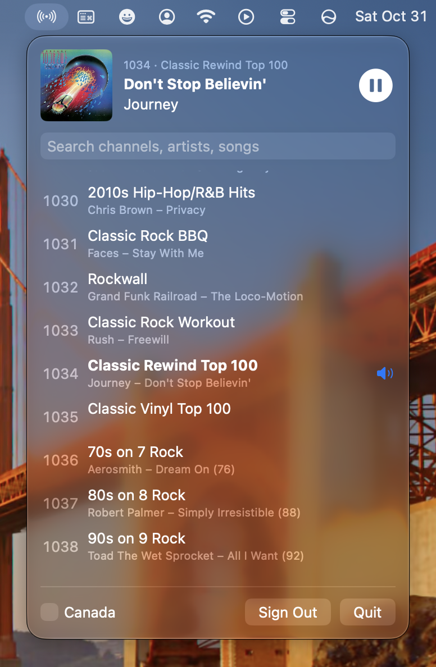Open the smiley face menu bar icon
Viewport: 436px width, 667px height.
(127, 17)
